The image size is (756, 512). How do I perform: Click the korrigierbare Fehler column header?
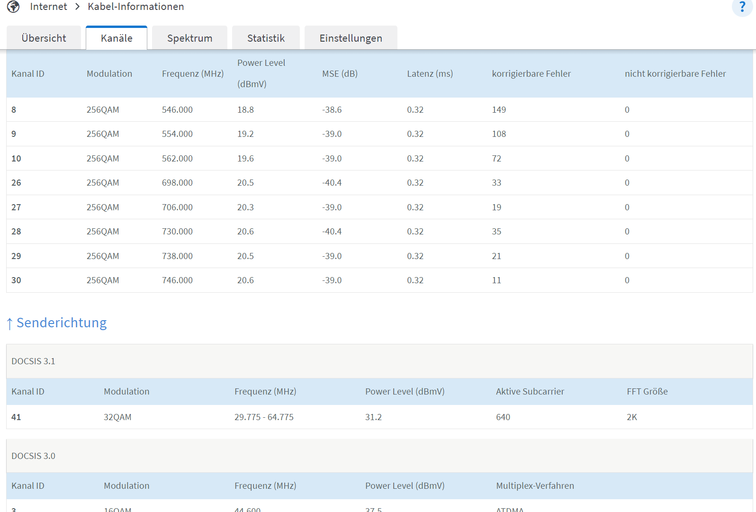(531, 73)
